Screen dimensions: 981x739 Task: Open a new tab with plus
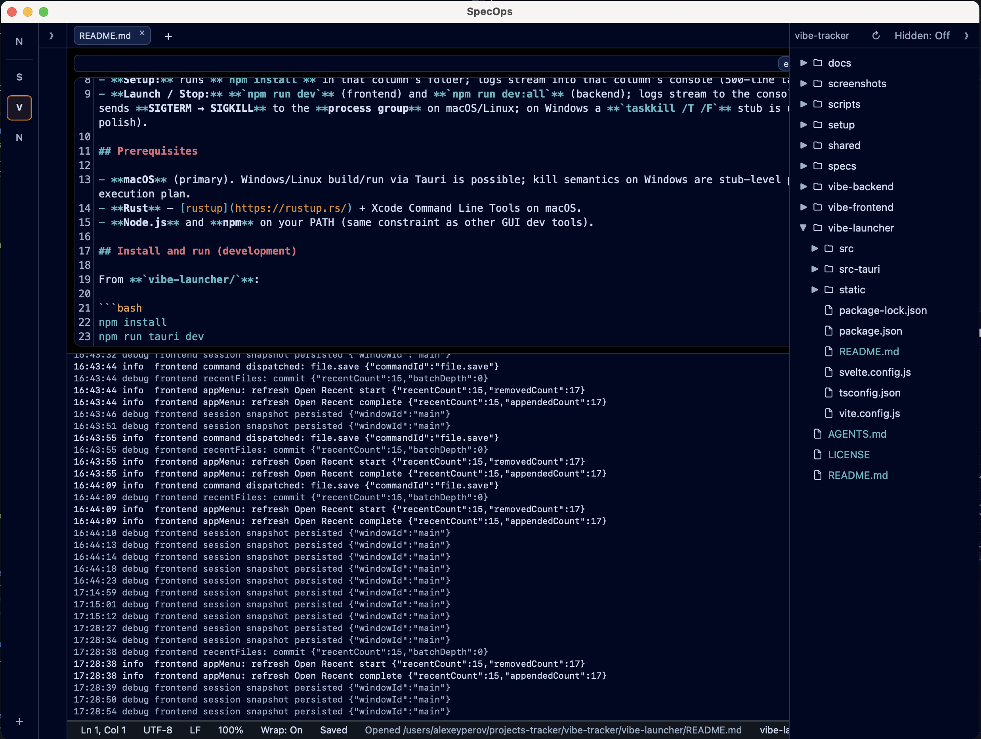tap(168, 36)
